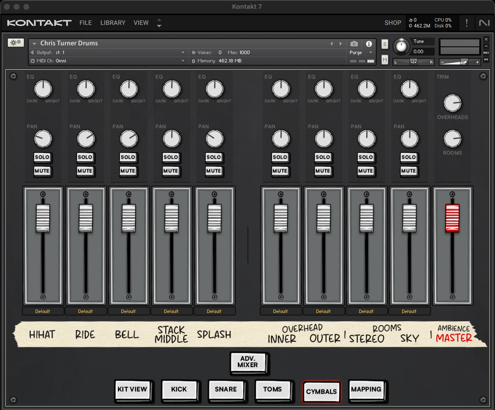This screenshot has width=495, height=410.
Task: Go to the next instrument arrow
Action: tap(341, 44)
